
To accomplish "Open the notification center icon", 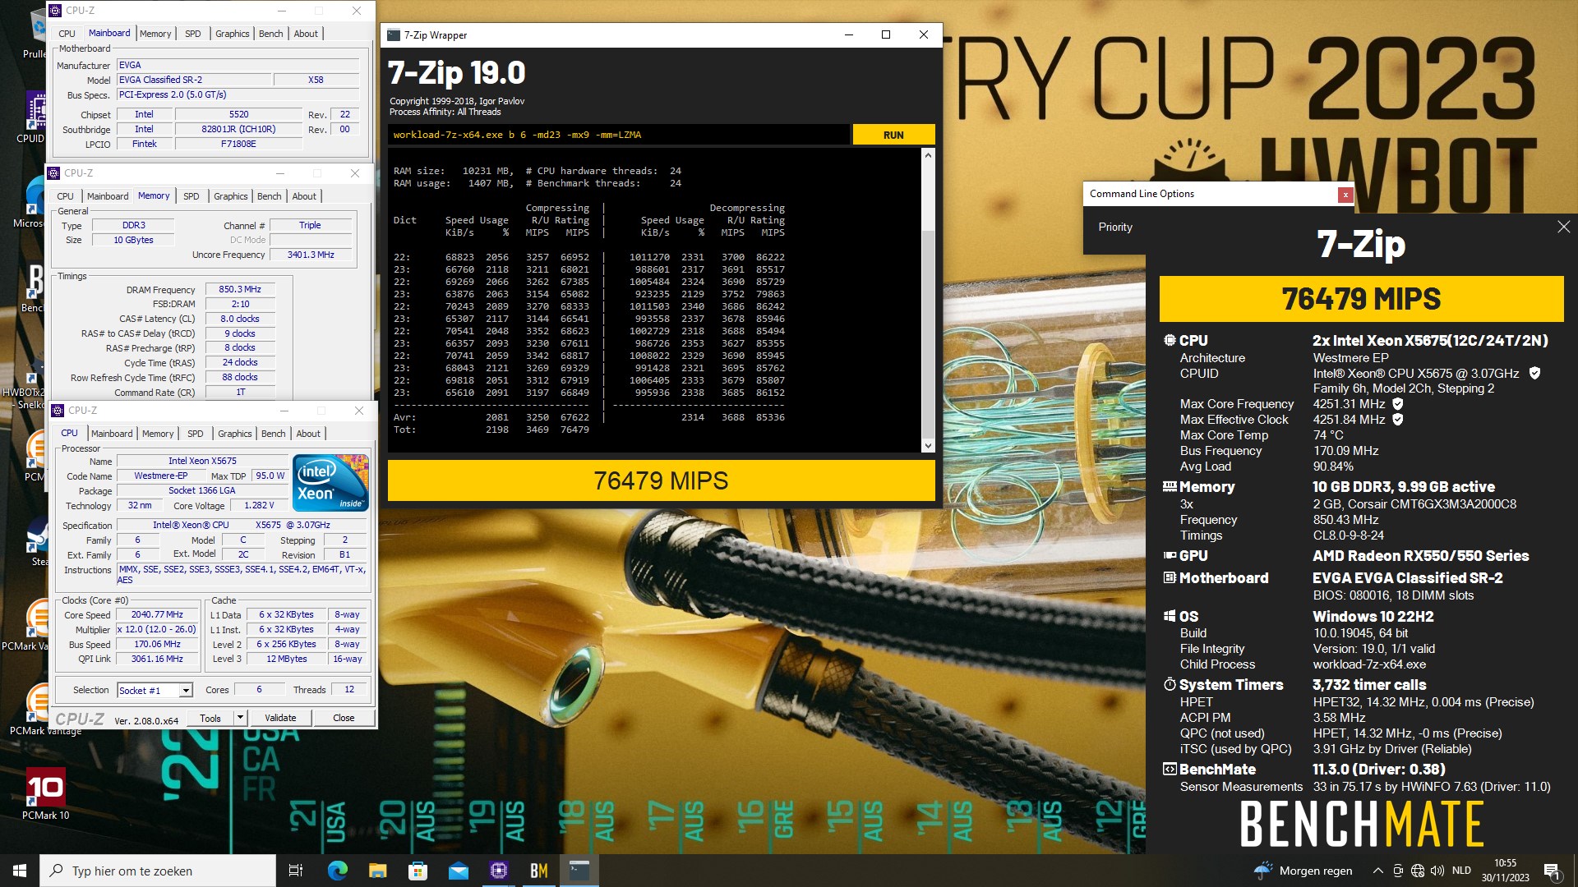I will 1553,871.
